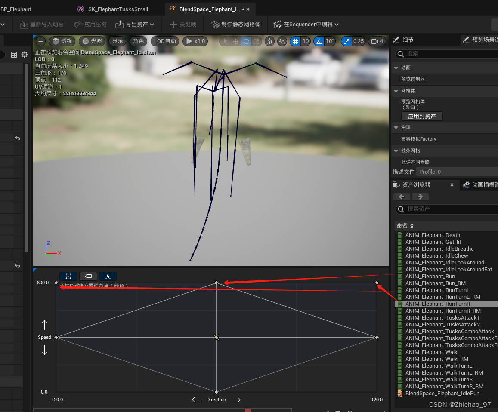The height and width of the screenshot is (412, 498).
Task: Open the 光照 lighting mode dropdown
Action: pyautogui.click(x=92, y=41)
